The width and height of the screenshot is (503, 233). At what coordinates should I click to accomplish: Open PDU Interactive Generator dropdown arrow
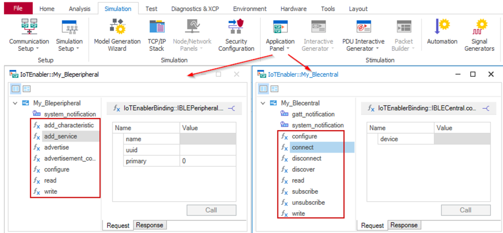pos(377,49)
